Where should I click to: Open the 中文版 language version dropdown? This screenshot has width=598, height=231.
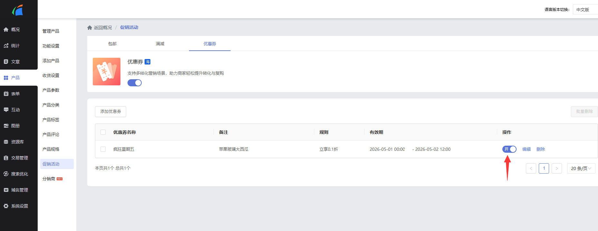pos(585,10)
